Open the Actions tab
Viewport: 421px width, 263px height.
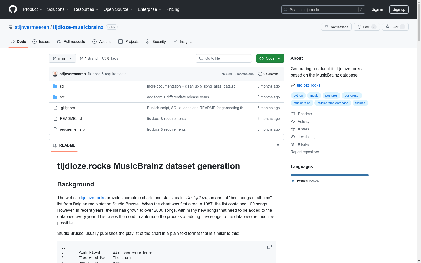click(x=102, y=42)
